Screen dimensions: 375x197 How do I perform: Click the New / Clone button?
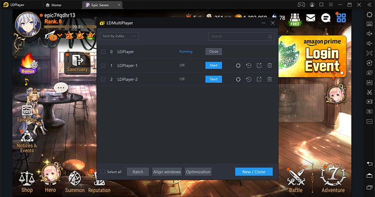pos(254,172)
